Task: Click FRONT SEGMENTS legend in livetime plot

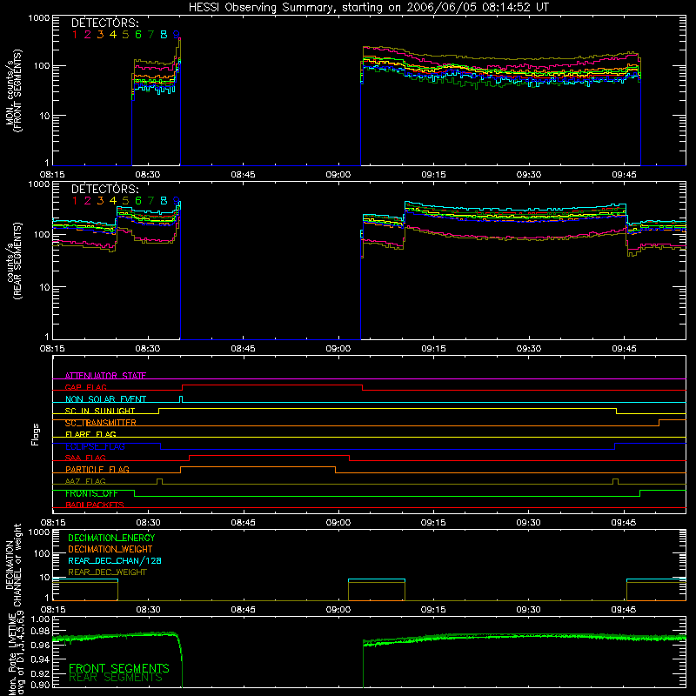Action: [x=119, y=668]
